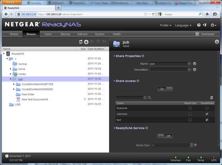Image resolution: width=222 pixels, height=165 pixels.
Task: Open the help question mark icon in header
Action: (x=199, y=25)
